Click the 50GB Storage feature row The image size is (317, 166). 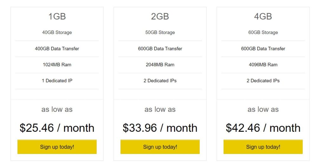point(160,33)
